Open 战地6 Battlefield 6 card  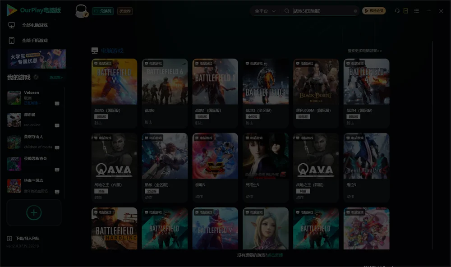165,93
